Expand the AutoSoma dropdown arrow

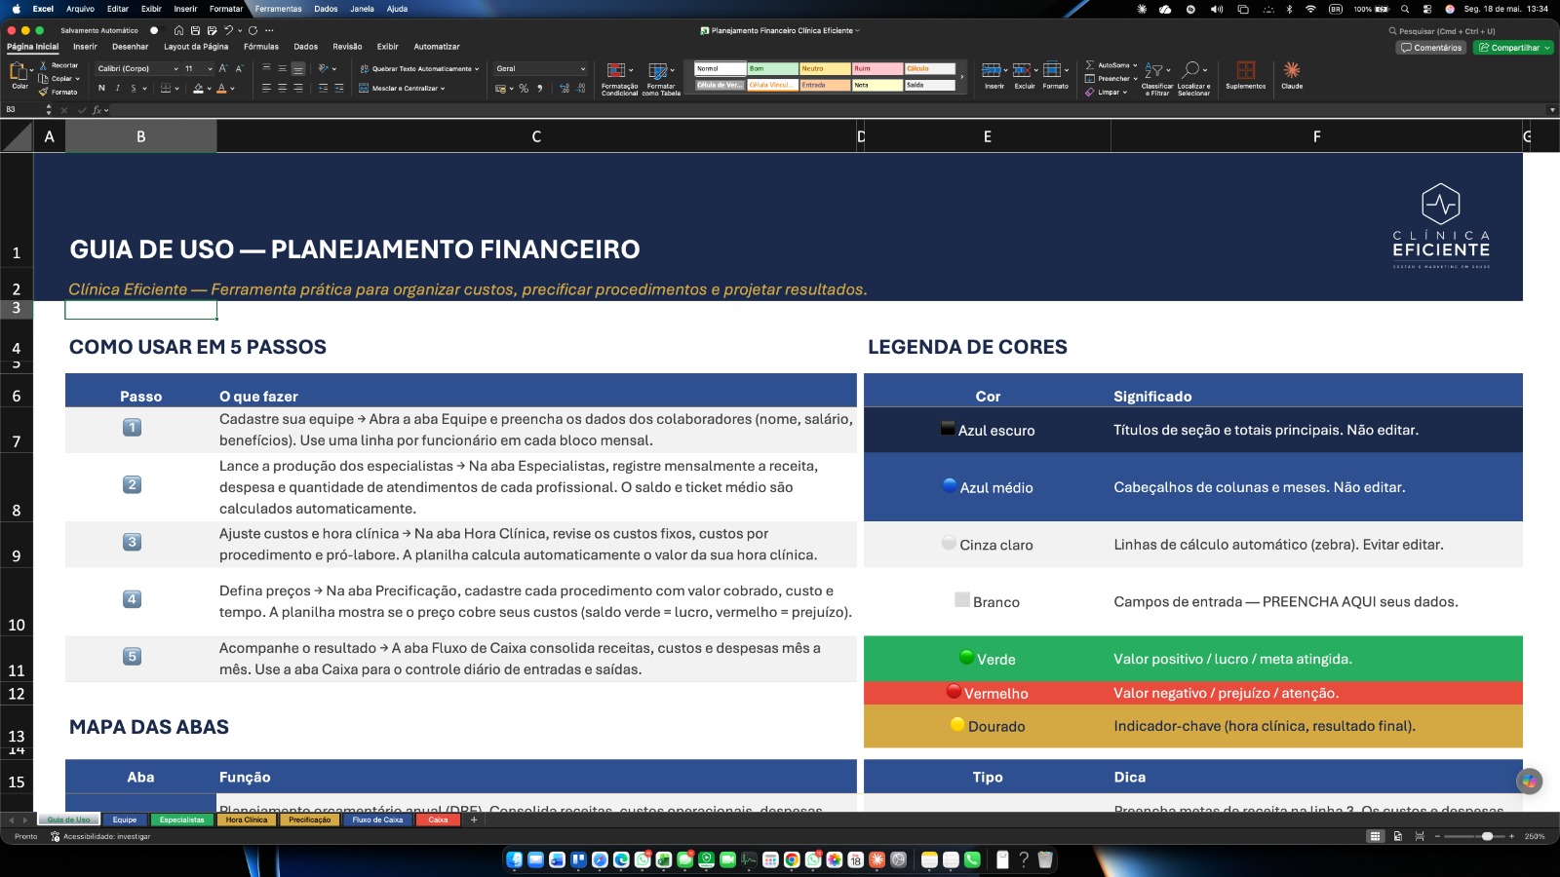(1135, 65)
